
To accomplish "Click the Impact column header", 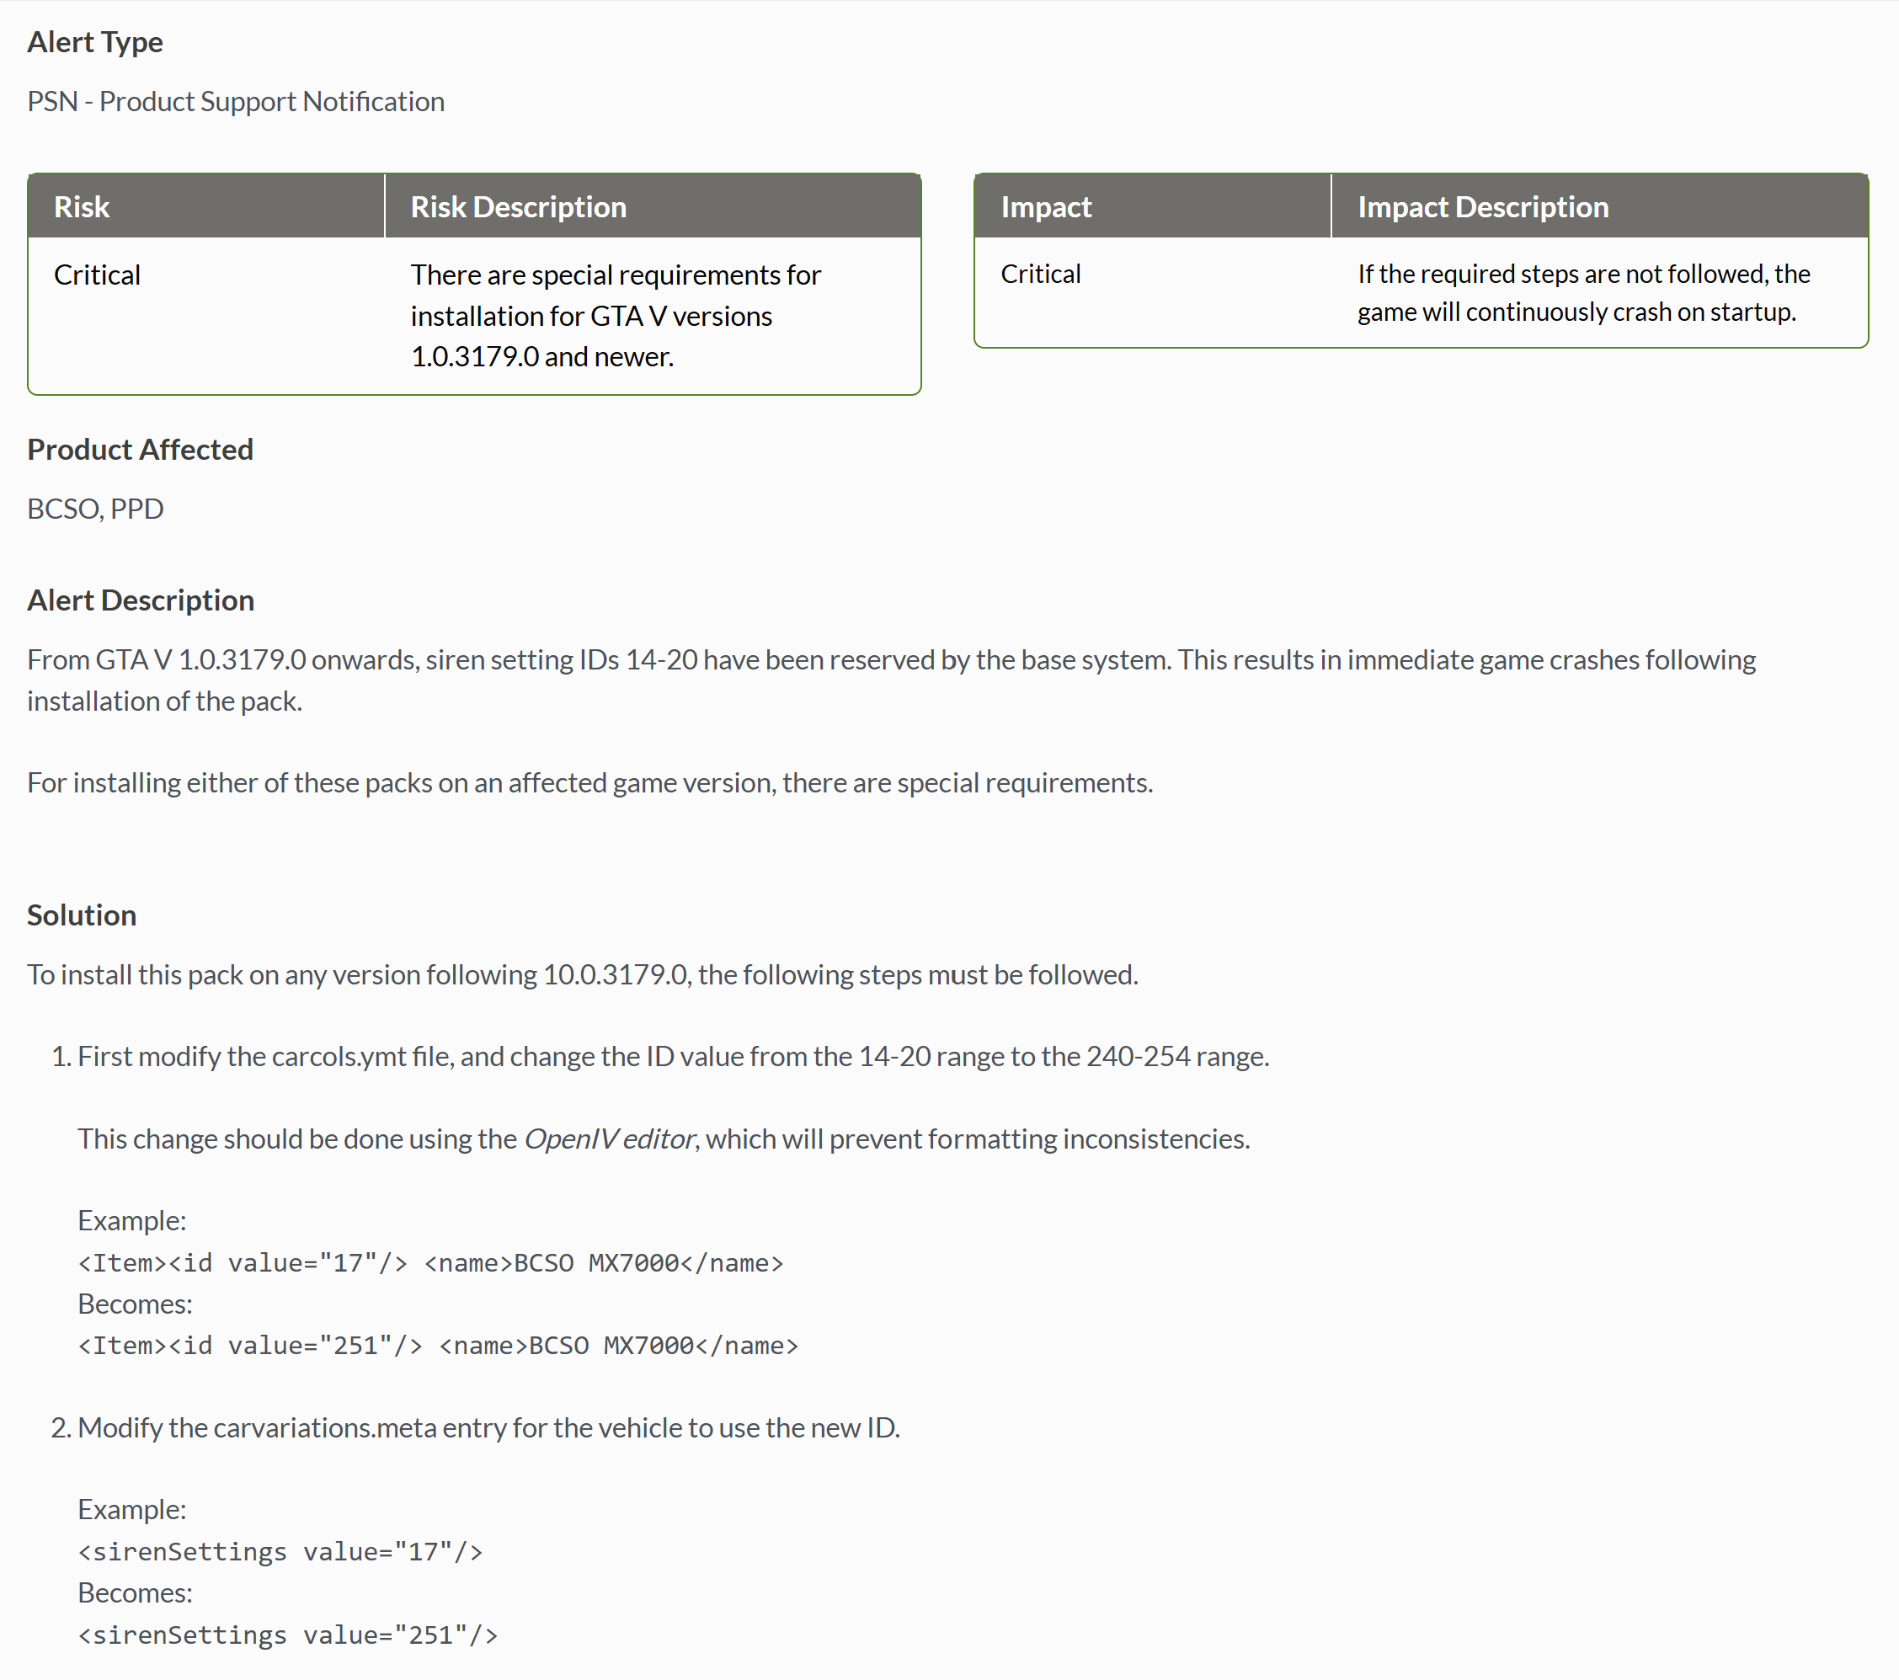I will click(x=1046, y=206).
